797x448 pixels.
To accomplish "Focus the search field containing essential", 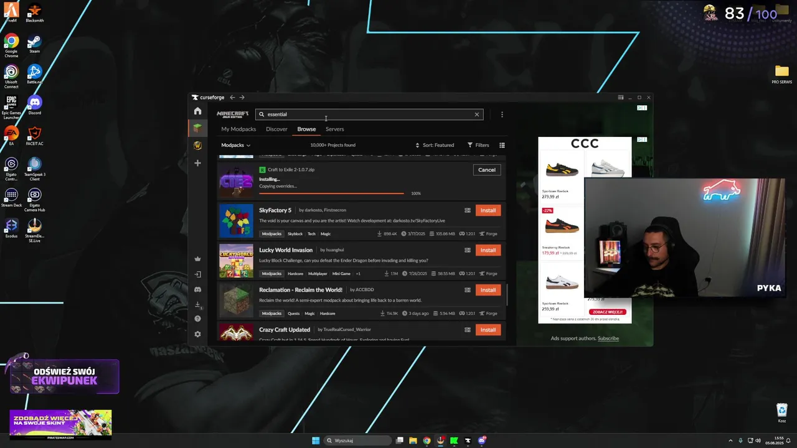I will tap(369, 114).
